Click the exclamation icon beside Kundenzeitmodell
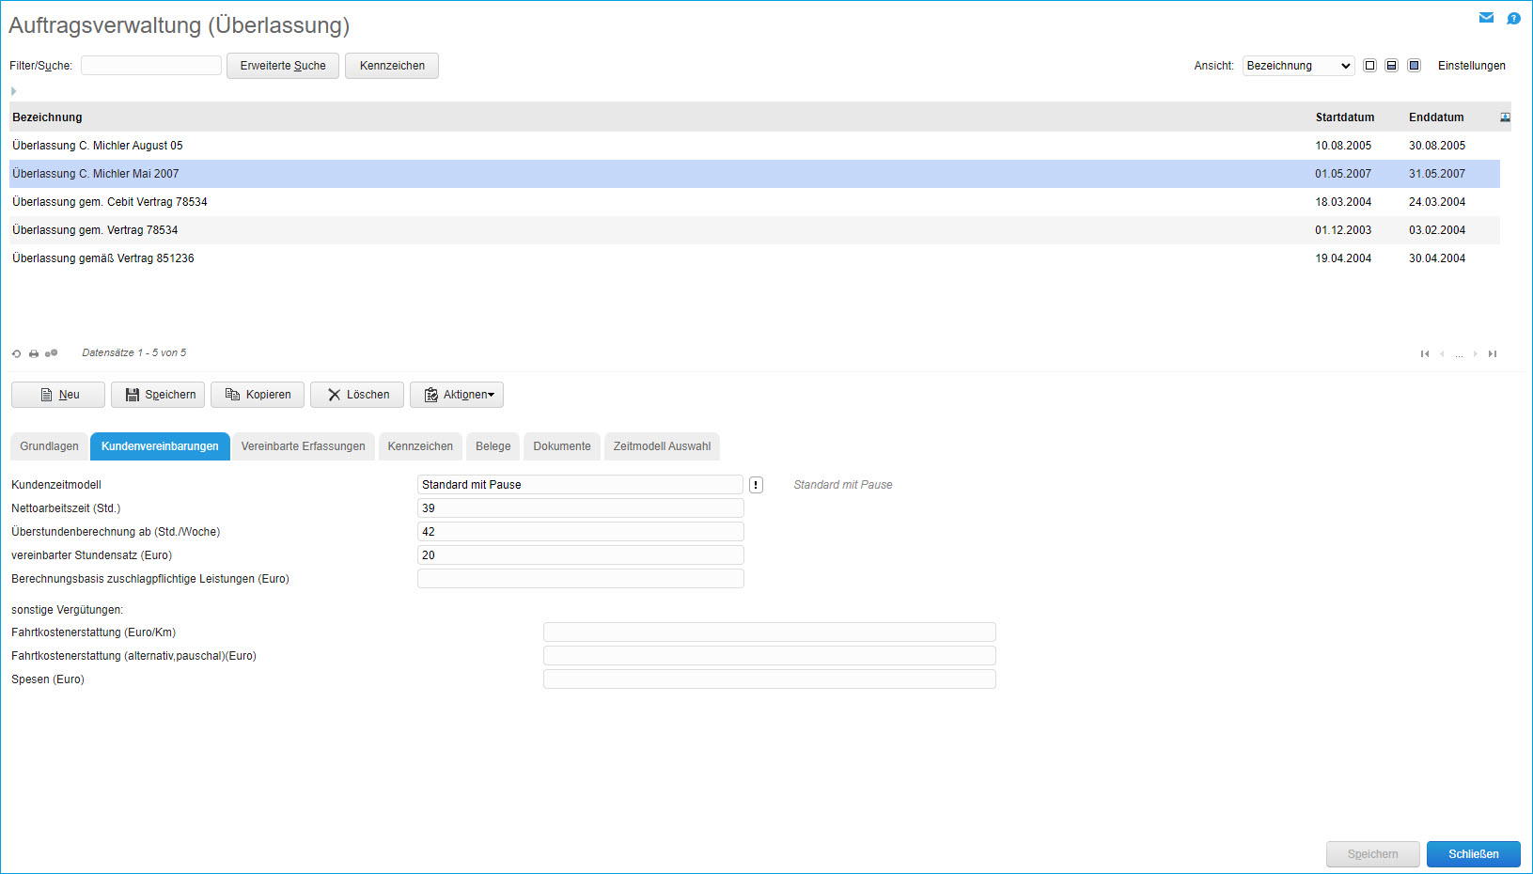The image size is (1533, 874). pos(756,485)
